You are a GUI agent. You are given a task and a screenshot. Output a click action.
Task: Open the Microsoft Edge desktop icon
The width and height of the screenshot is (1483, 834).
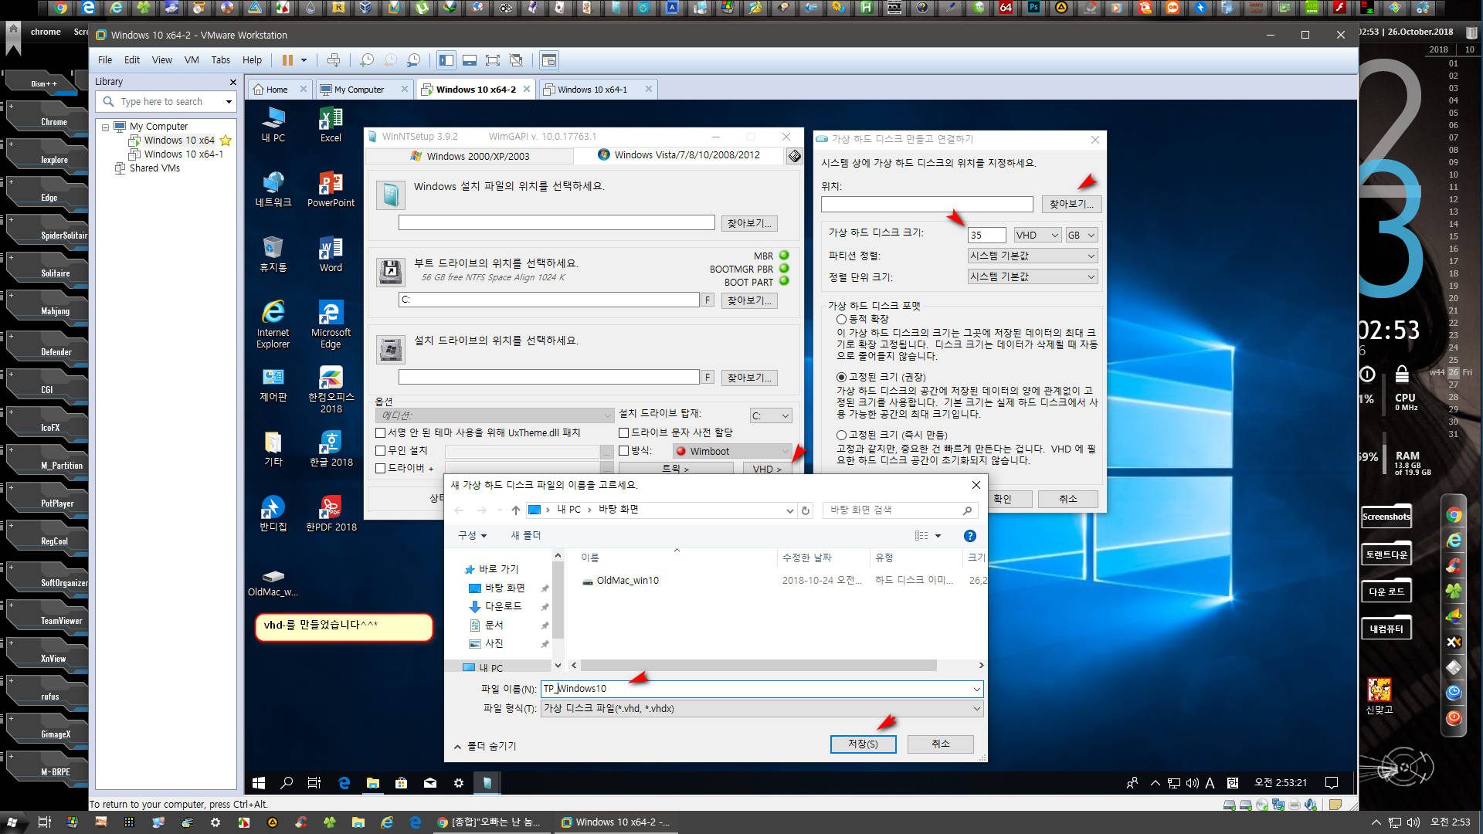331,324
